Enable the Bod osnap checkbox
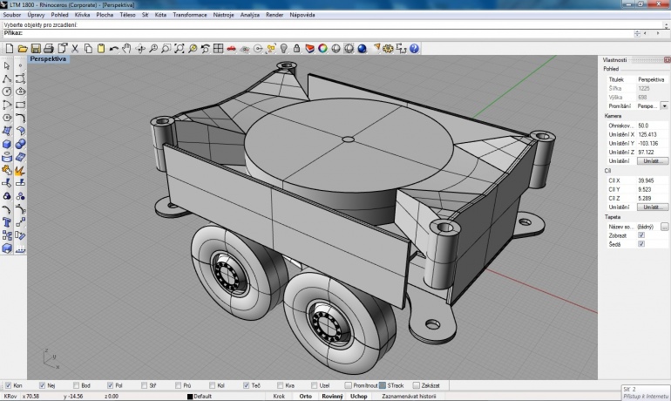Viewport: 671px width, 401px height. tap(76, 385)
